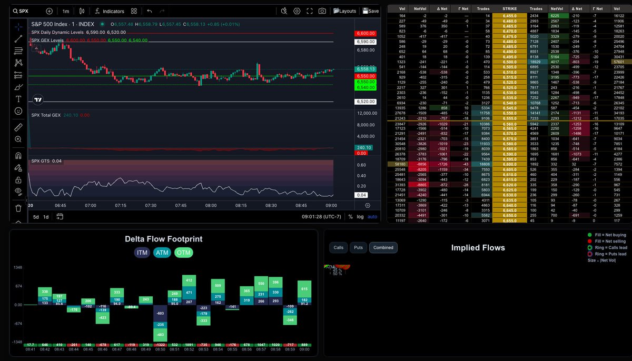Open the 09:01:28 (UTC-7) timezone menu
The image size is (632, 361).
click(321, 216)
